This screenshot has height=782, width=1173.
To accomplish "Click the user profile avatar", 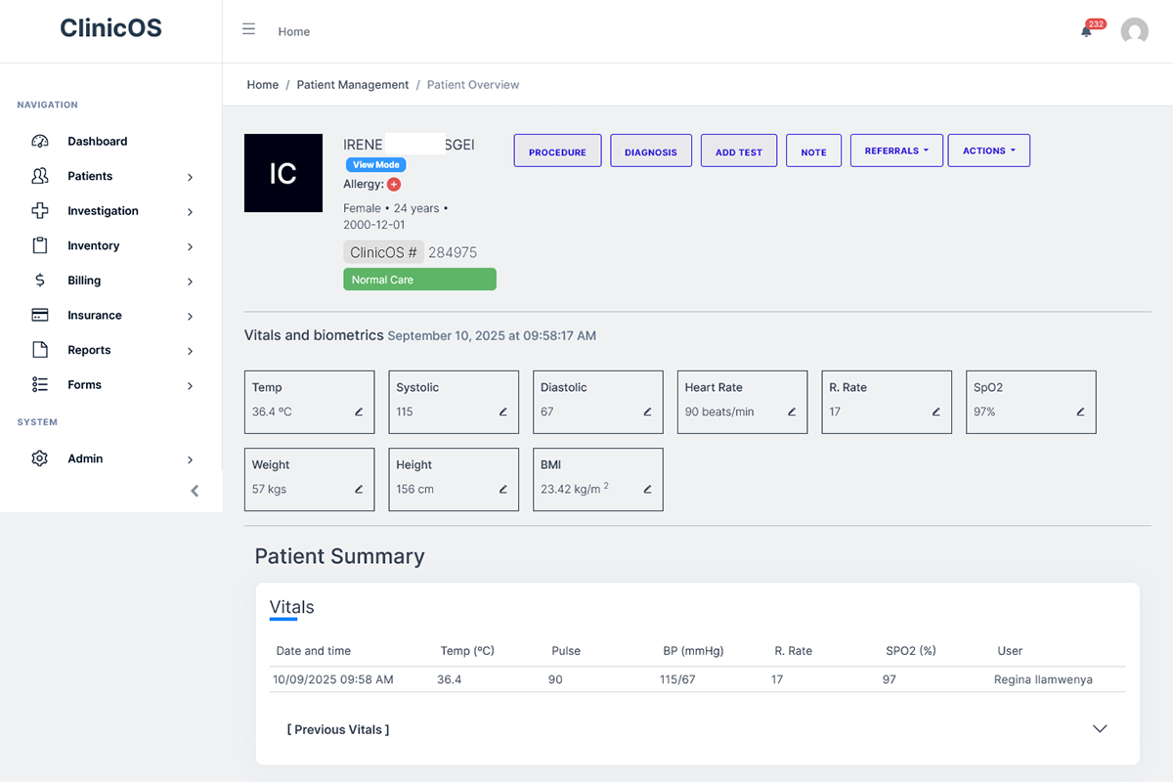I will coord(1135,30).
